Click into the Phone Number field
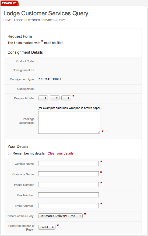Image resolution: width=148 pixels, height=236 pixels. pos(68,184)
